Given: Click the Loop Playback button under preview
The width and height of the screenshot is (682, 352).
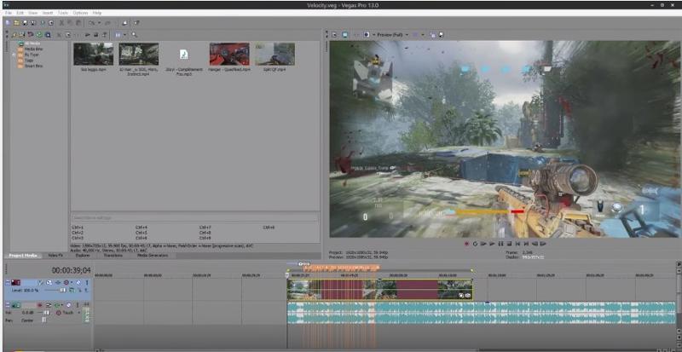Looking at the screenshot, I should 475,244.
